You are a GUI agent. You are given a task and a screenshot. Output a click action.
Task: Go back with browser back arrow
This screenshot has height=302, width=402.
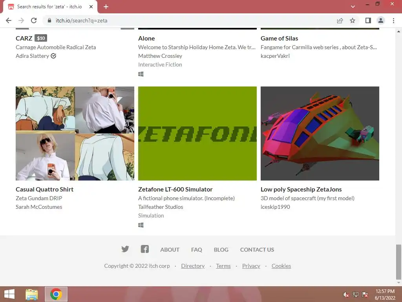9,20
